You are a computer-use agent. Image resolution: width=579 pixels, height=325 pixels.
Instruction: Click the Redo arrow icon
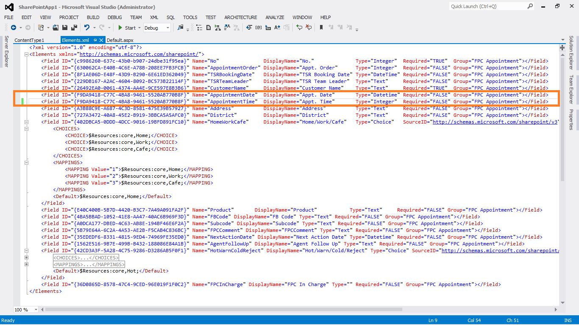point(102,28)
